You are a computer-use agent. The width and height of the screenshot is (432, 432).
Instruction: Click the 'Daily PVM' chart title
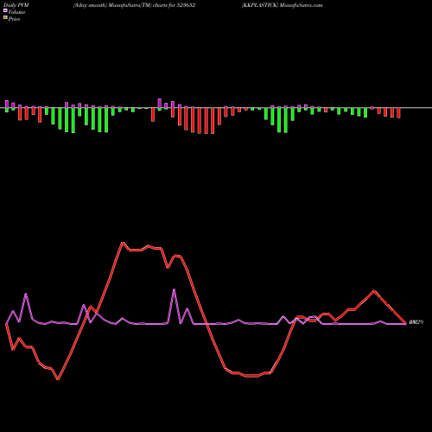click(x=16, y=5)
